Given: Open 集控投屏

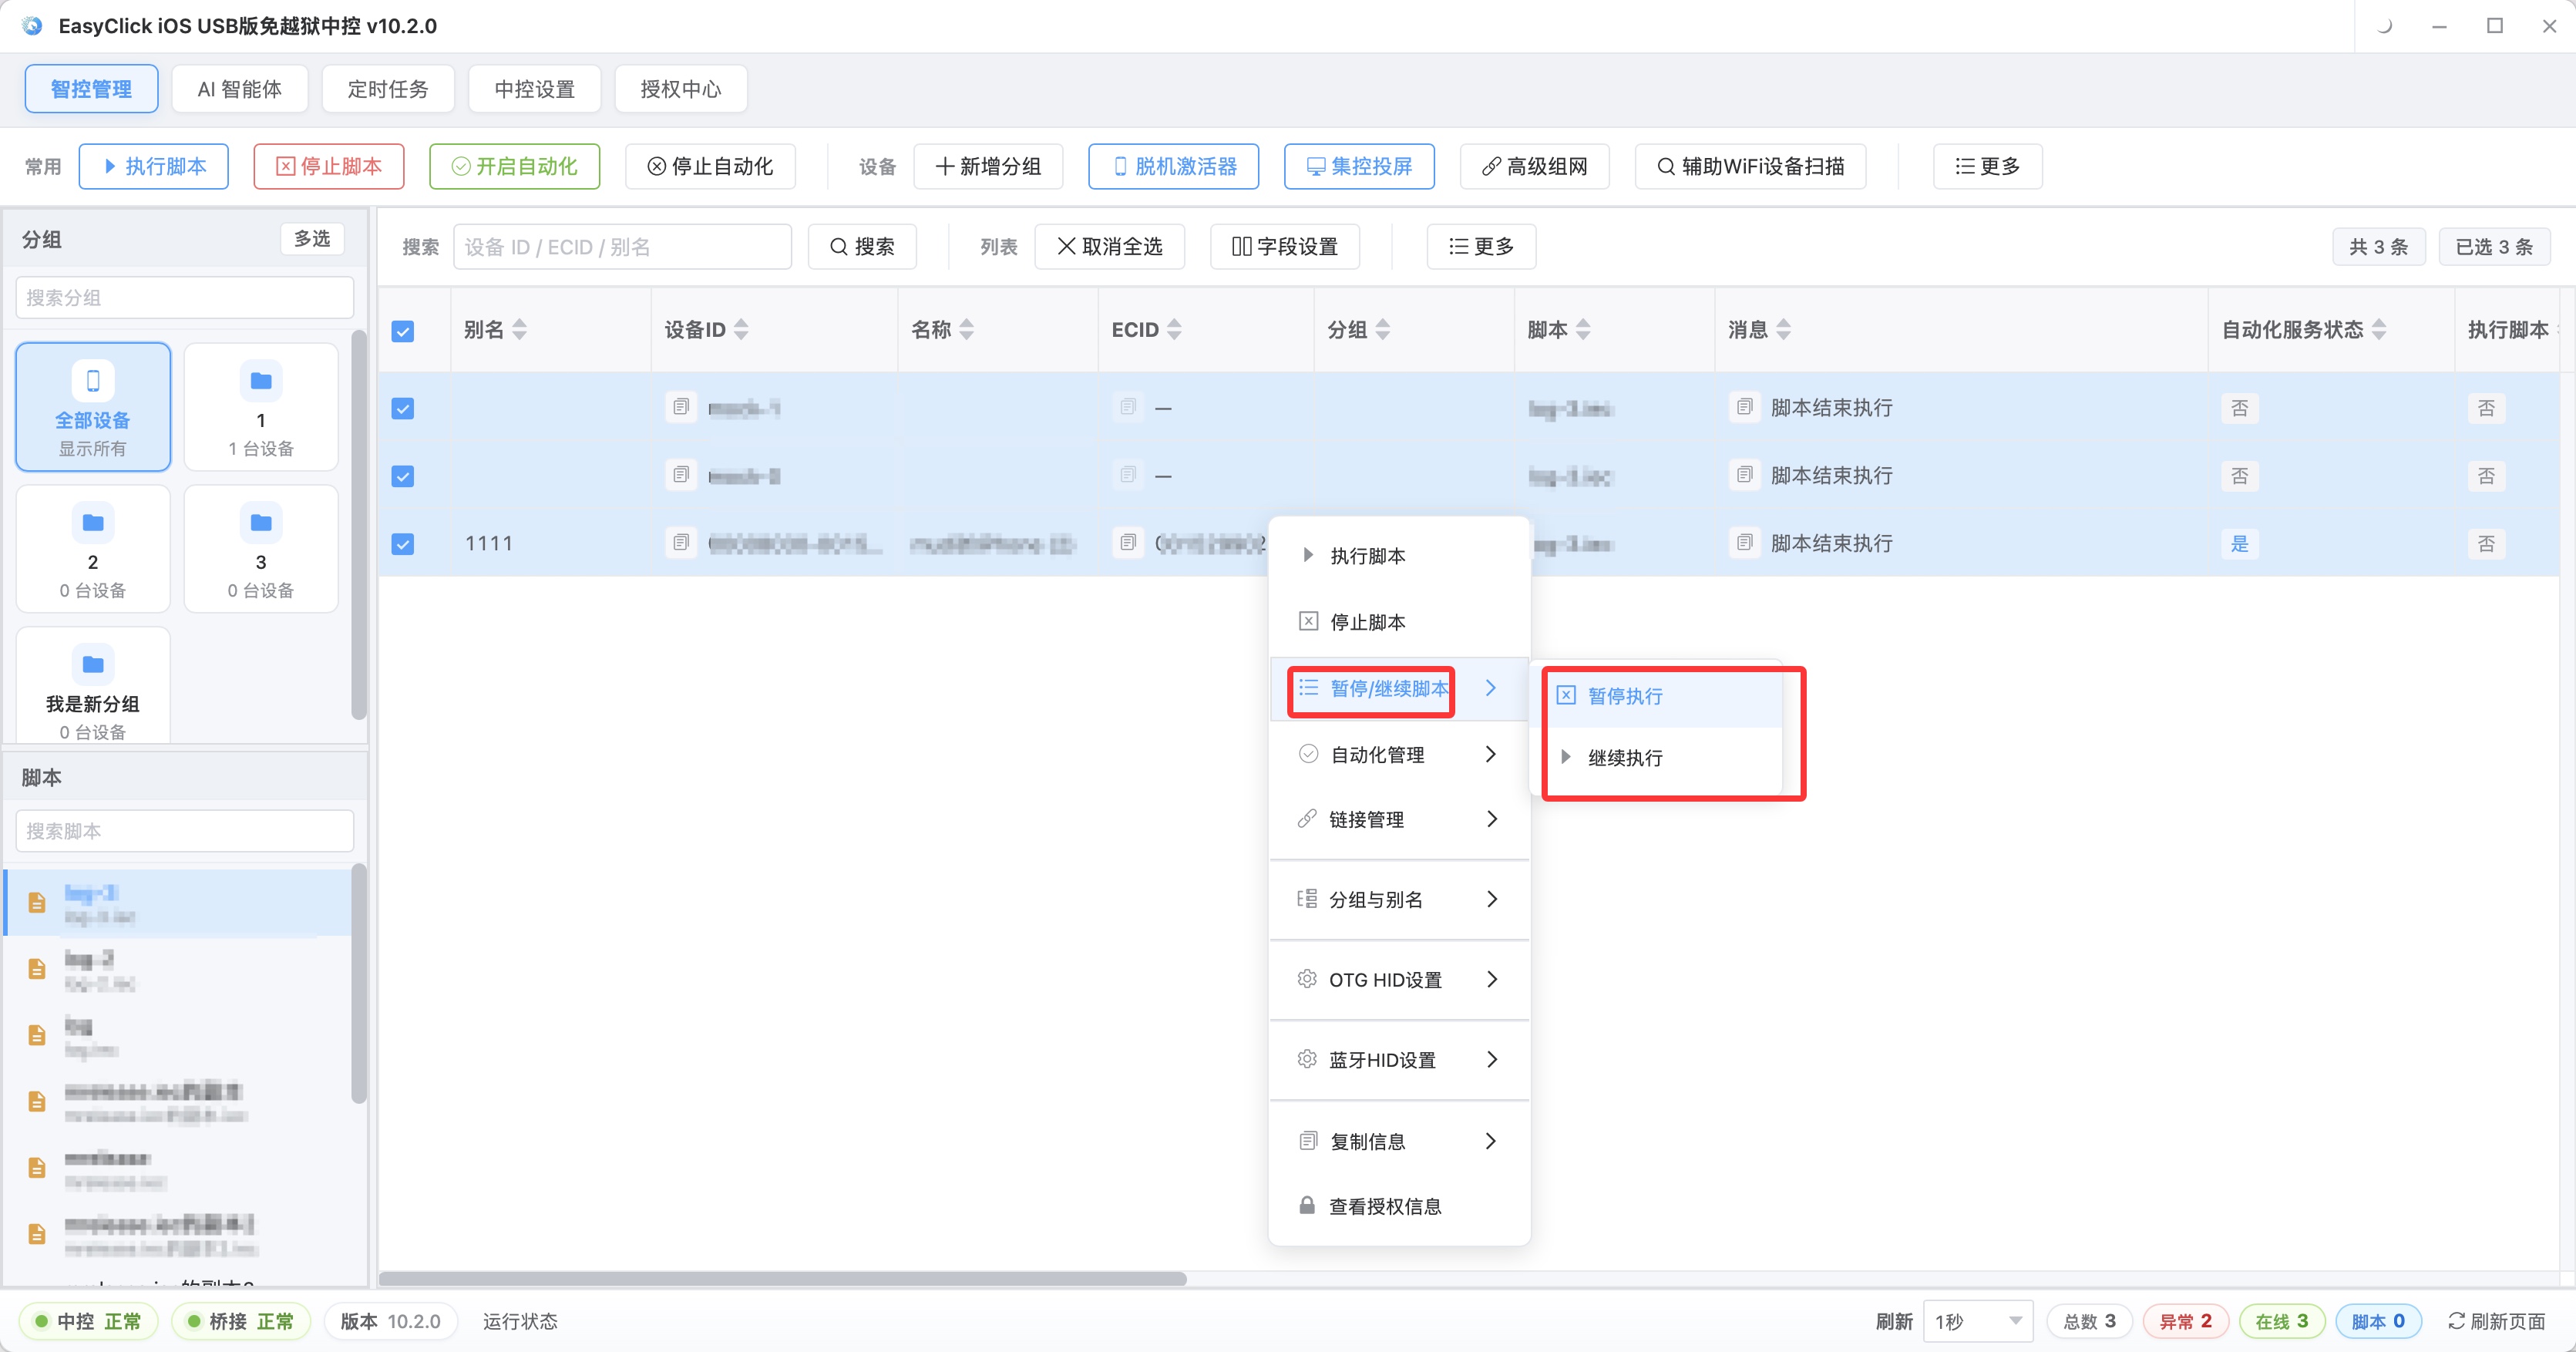Looking at the screenshot, I should point(1359,166).
